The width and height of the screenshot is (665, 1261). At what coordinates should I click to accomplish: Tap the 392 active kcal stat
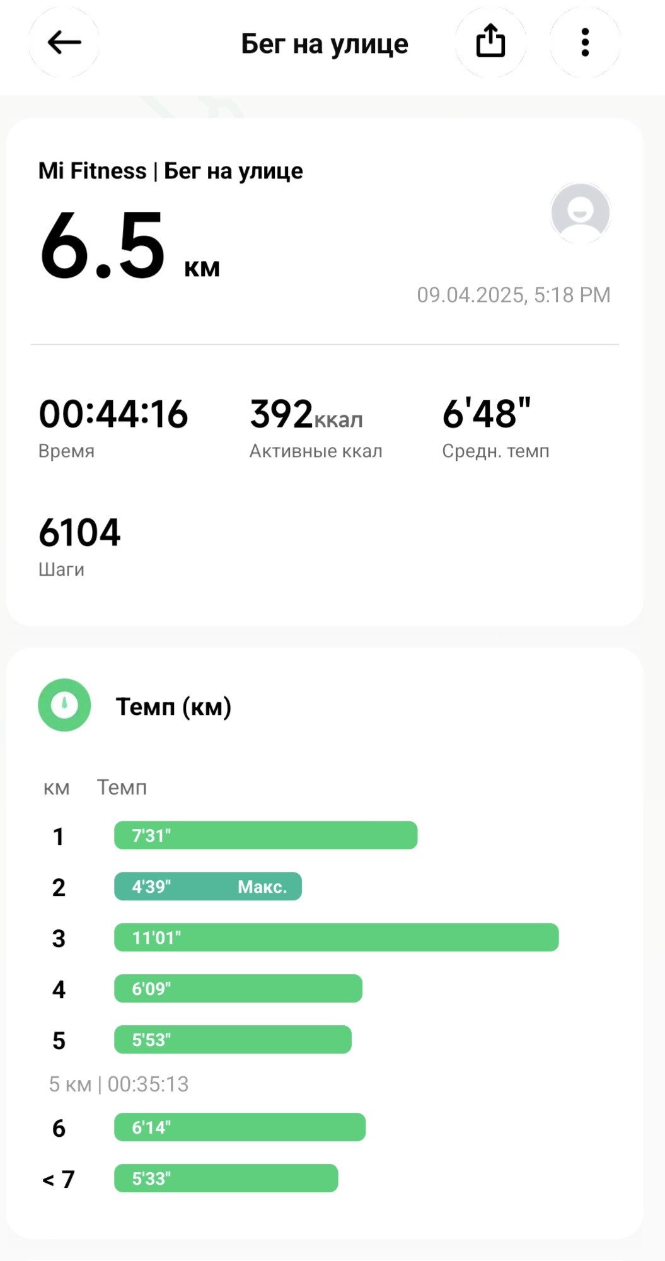point(316,427)
